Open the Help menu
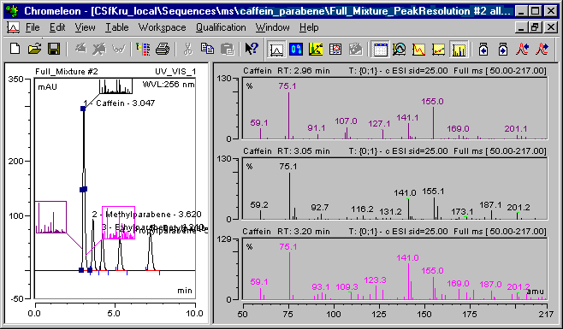The height and width of the screenshot is (330, 563). tap(309, 27)
